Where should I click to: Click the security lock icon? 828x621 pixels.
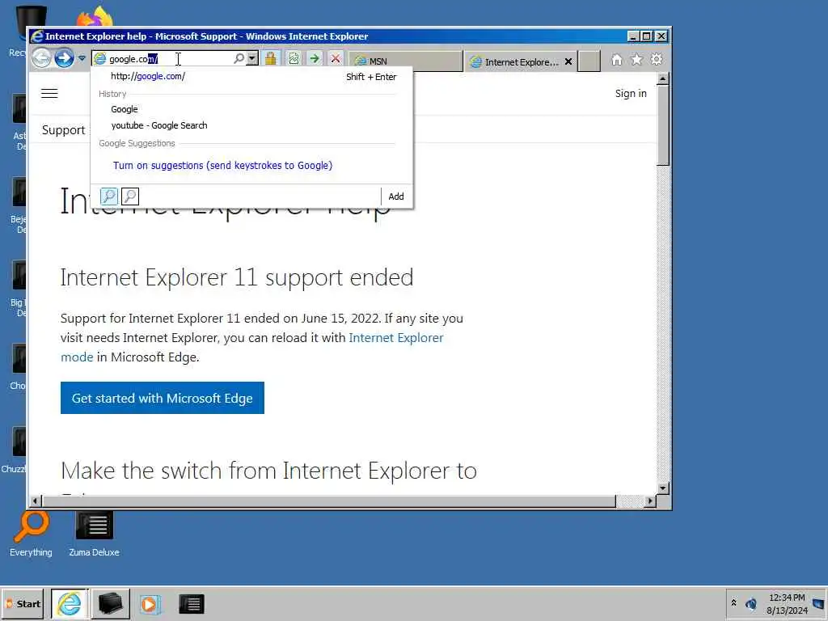click(x=271, y=58)
